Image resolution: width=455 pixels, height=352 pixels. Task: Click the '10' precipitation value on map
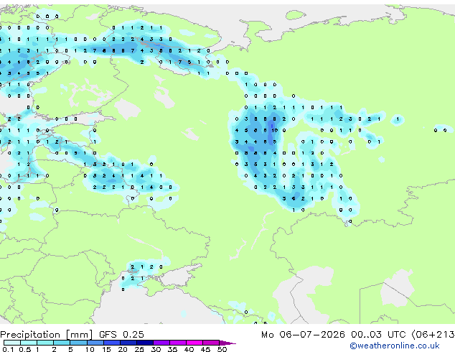pyautogui.click(x=275, y=131)
